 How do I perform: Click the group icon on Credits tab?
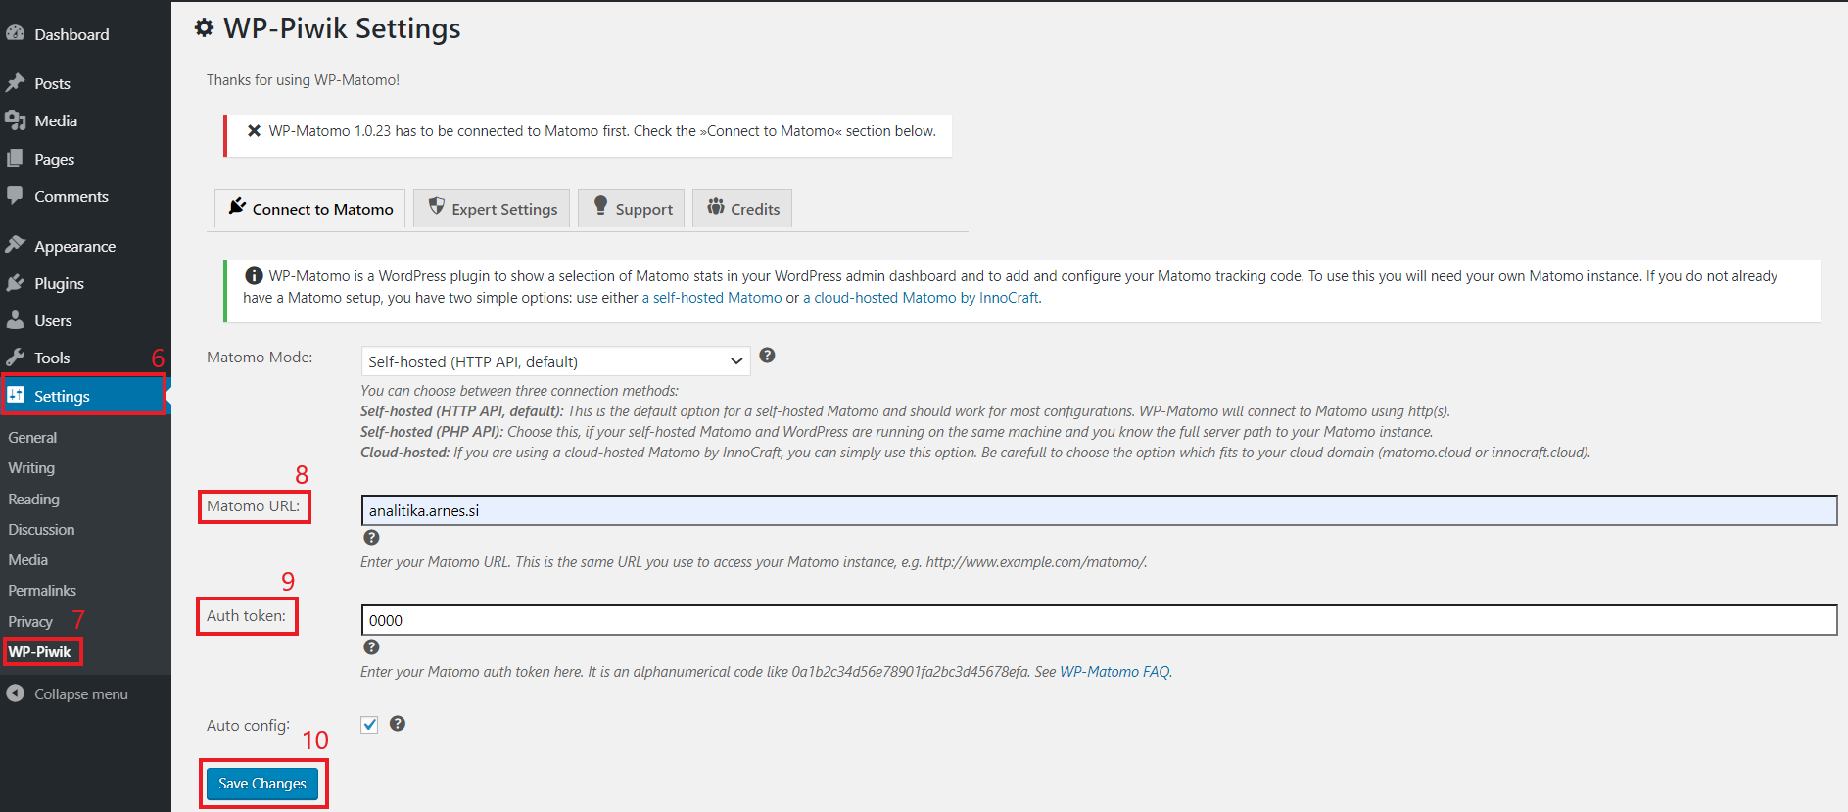click(x=716, y=206)
